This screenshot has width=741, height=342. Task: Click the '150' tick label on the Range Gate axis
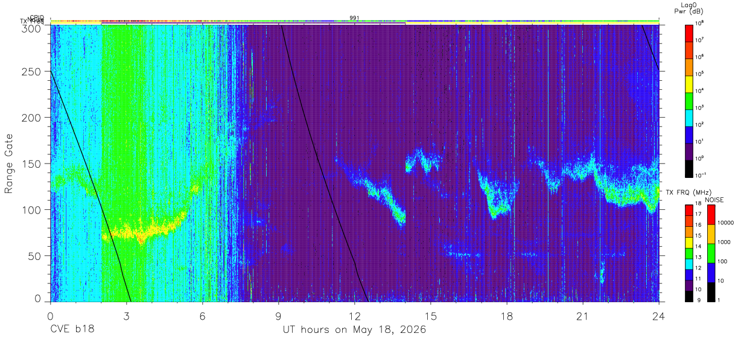(x=32, y=163)
